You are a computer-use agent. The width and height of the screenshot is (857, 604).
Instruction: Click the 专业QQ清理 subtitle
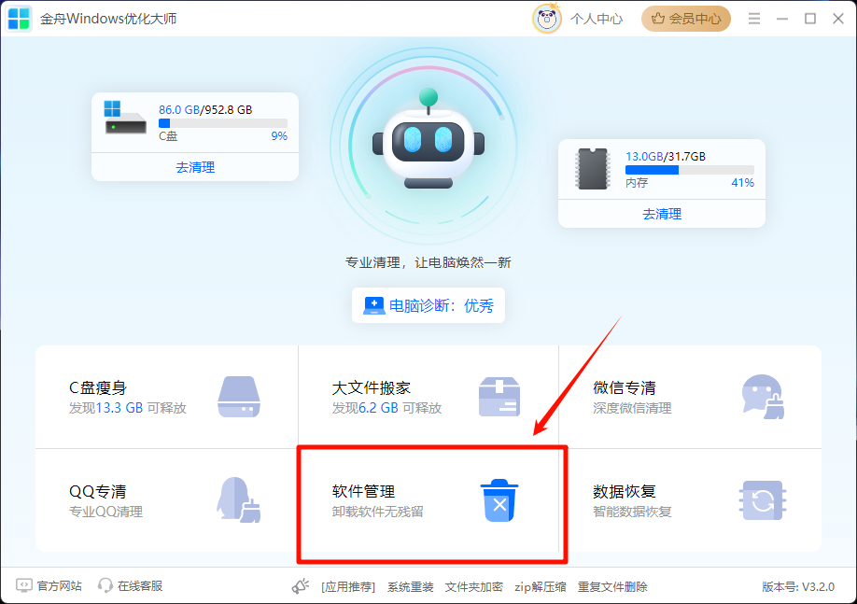pos(105,512)
